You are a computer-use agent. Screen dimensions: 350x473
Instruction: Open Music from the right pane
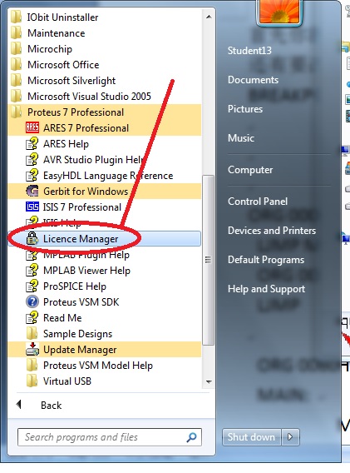tap(241, 138)
